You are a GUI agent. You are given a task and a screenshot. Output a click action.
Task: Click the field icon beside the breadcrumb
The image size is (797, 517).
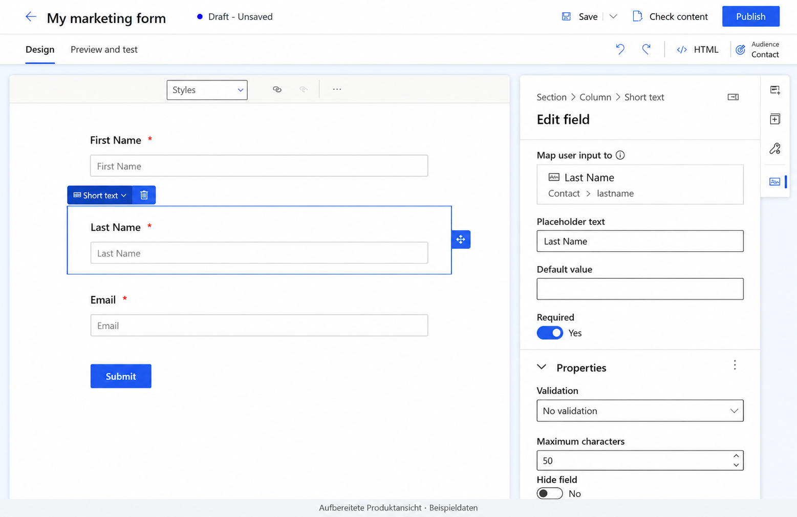pyautogui.click(x=733, y=97)
